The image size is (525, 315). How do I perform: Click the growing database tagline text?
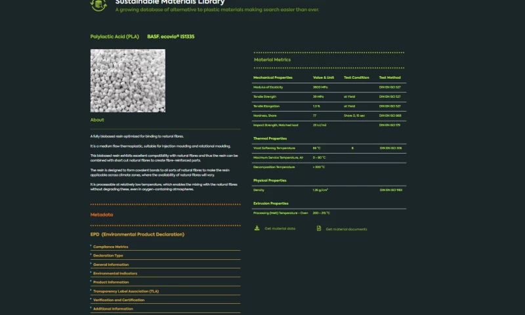click(217, 10)
